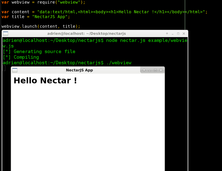Screen dimensions: 222x171
Task: Select the ./webview command text
Action: (x=119, y=63)
